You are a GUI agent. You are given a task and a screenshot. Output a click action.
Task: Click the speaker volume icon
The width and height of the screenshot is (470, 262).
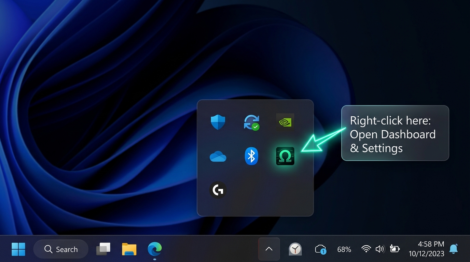point(380,249)
